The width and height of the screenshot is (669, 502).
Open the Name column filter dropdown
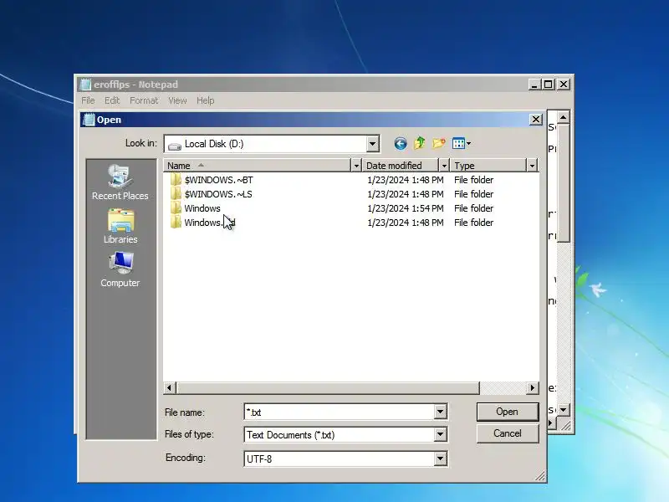356,166
